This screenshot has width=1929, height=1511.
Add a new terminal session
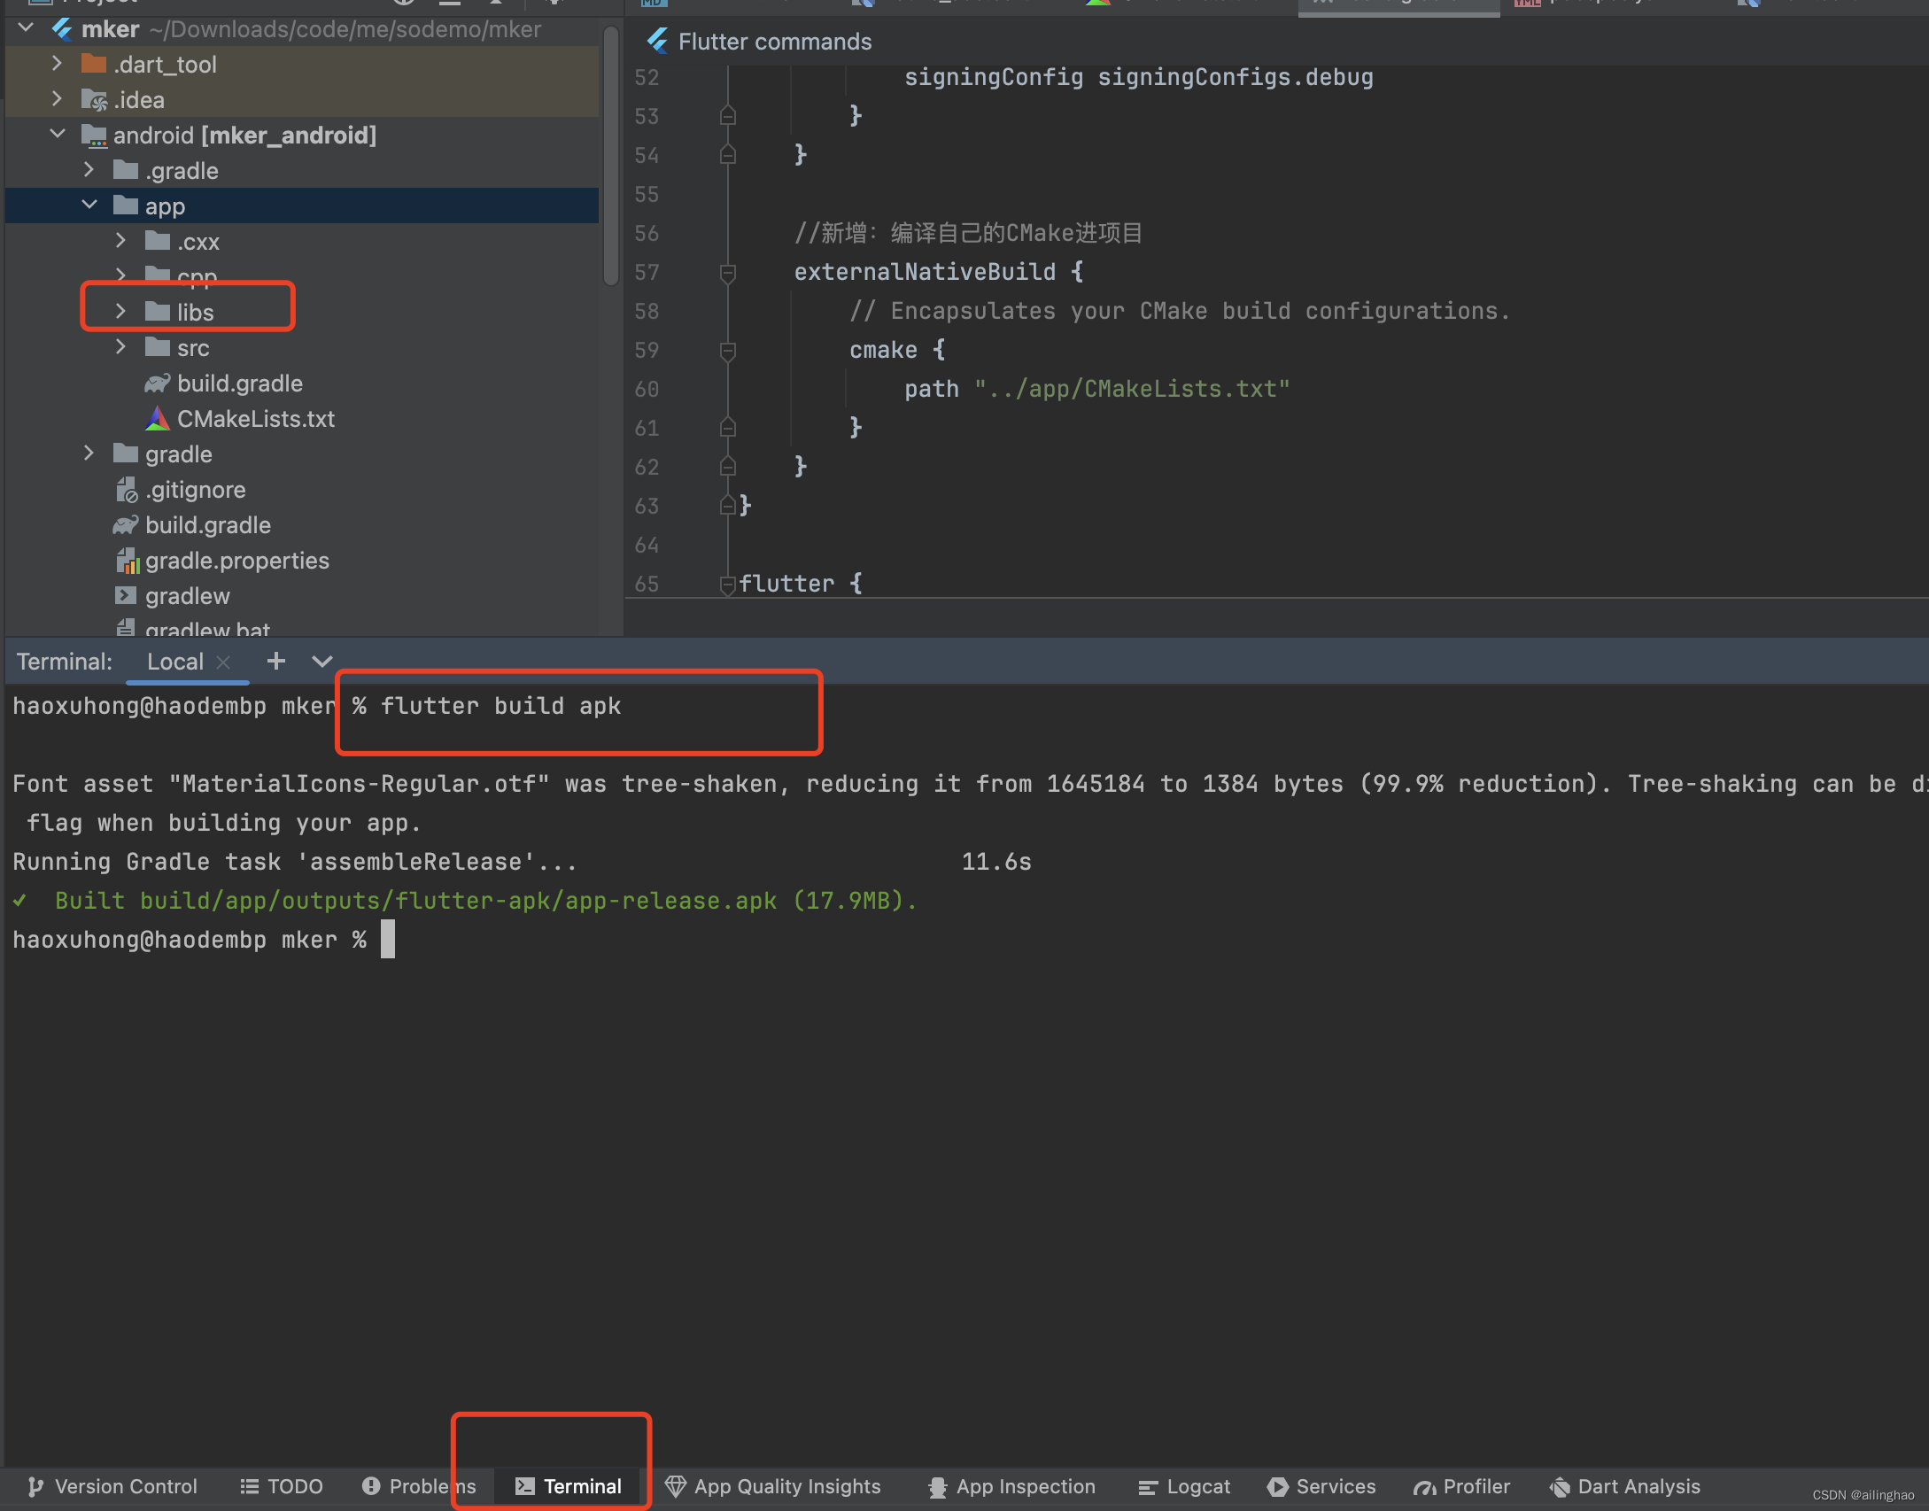point(276,662)
